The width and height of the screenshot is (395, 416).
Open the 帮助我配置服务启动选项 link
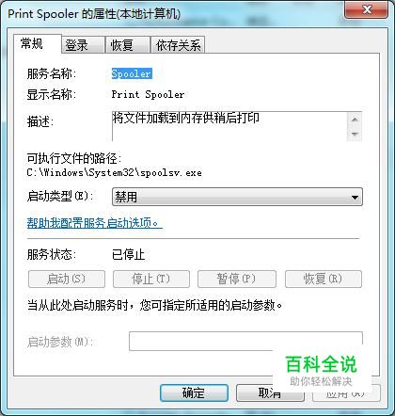(x=95, y=223)
